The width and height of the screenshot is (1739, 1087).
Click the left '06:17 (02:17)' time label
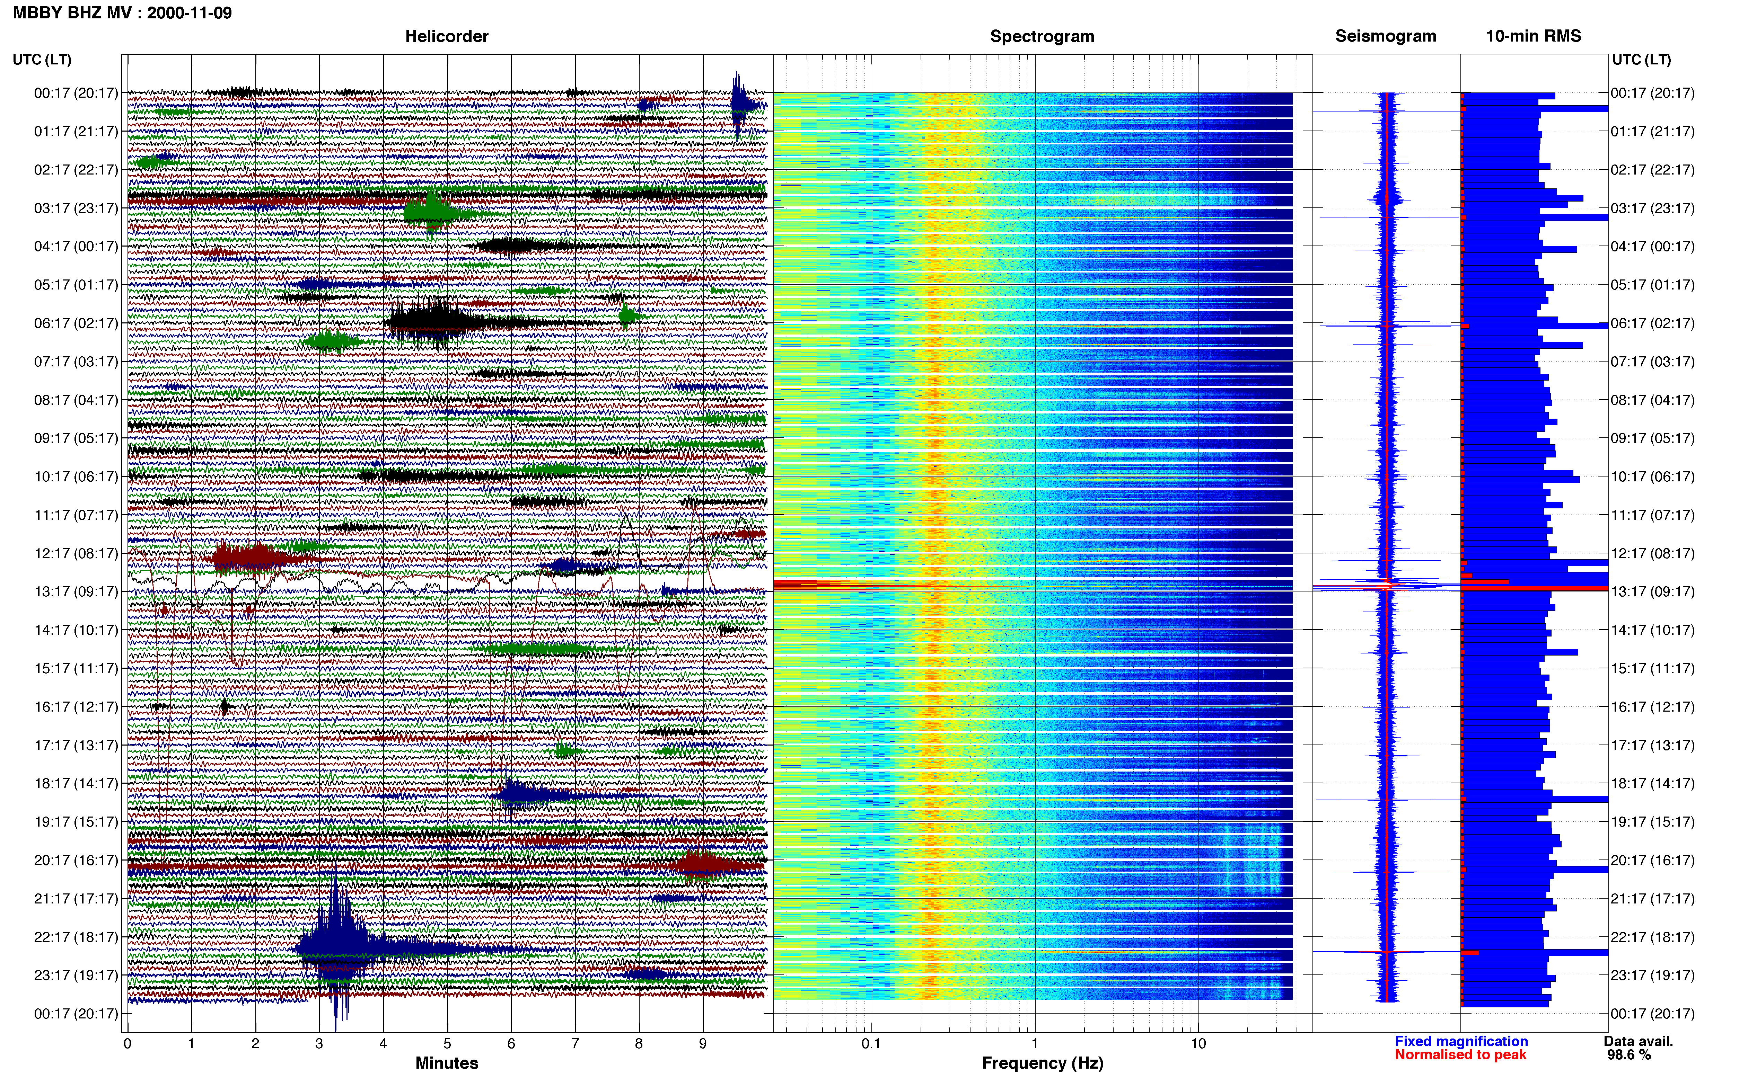[x=76, y=323]
